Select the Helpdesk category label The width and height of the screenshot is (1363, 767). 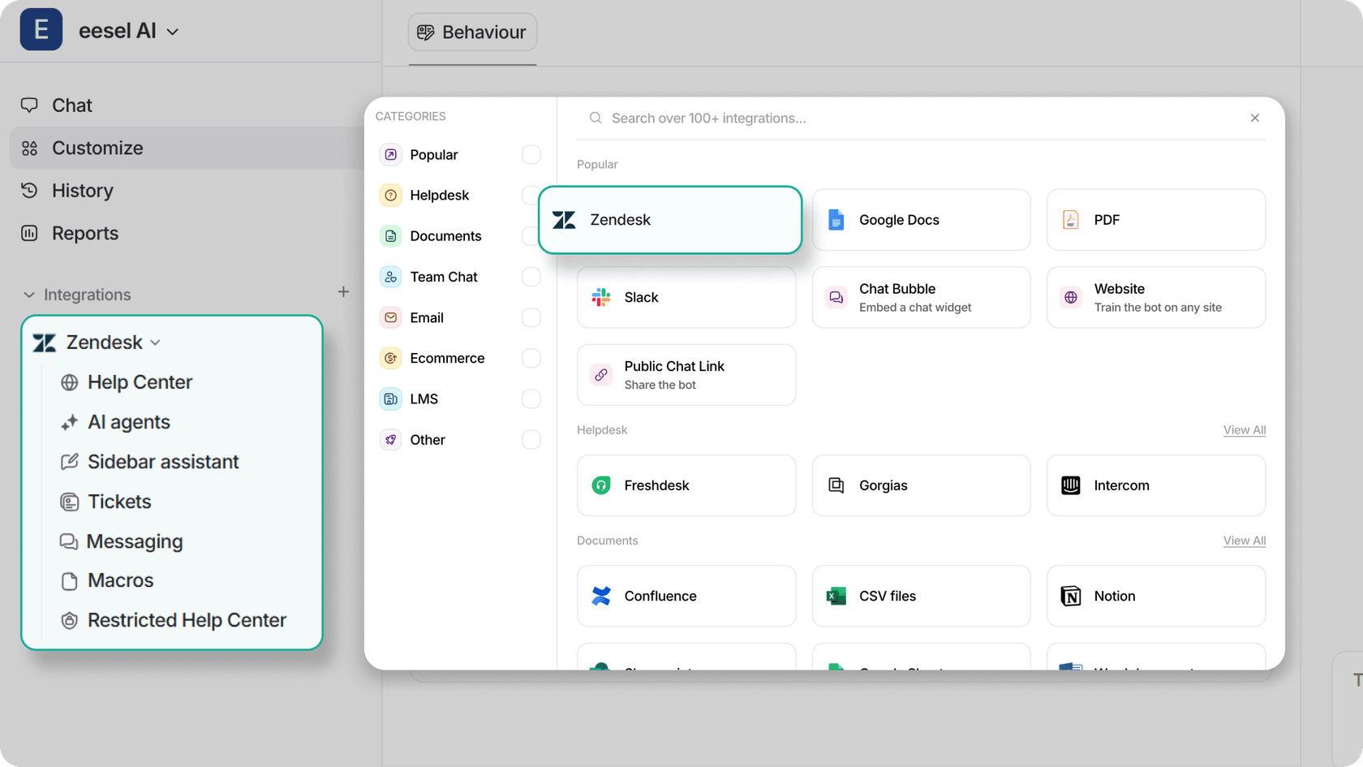point(440,196)
